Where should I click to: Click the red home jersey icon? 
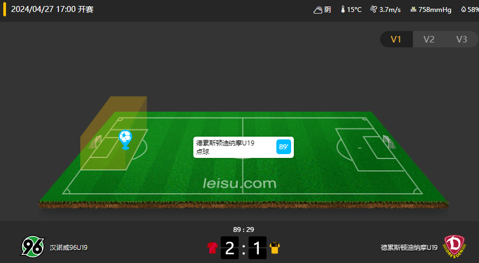coord(212,248)
